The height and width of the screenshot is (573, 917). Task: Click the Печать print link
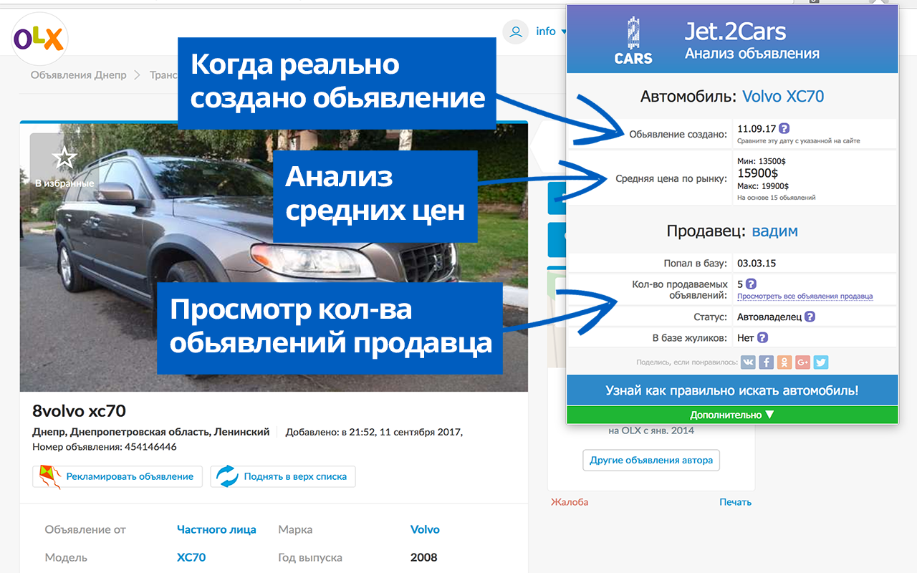[735, 502]
